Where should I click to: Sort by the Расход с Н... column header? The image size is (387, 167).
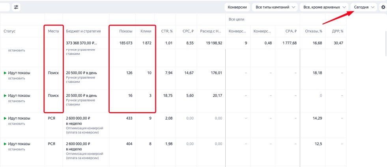[x=211, y=31]
